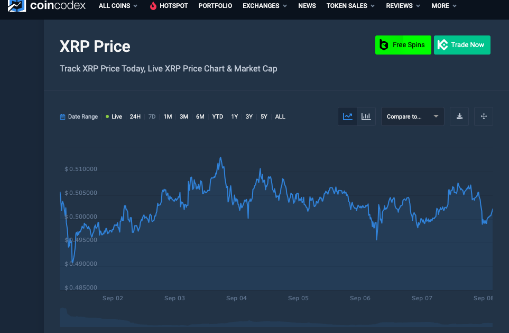Open the Hotspot page
The height and width of the screenshot is (333, 509).
[169, 6]
